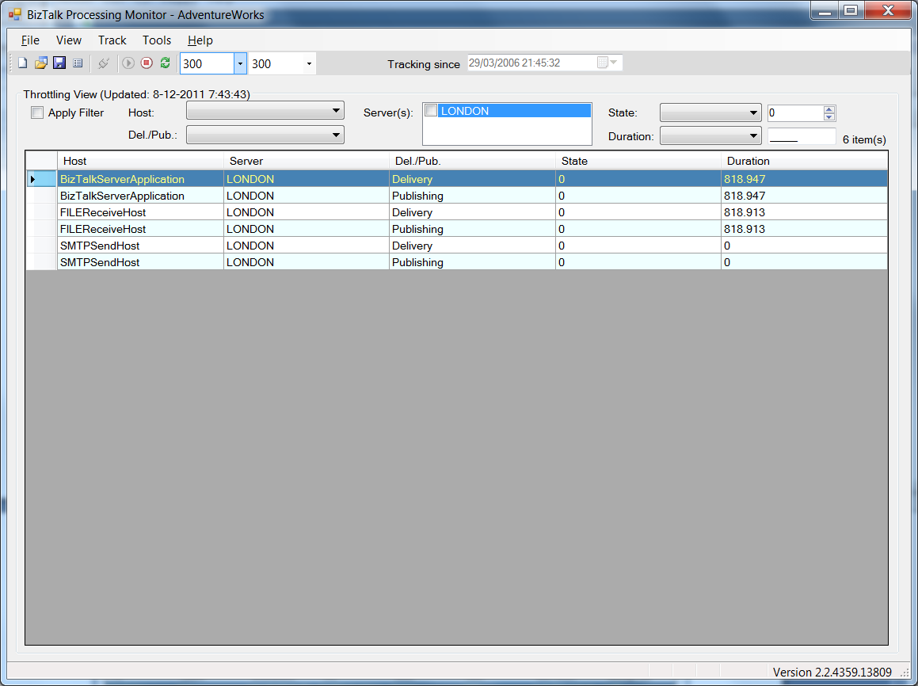Open the State filter dropdown

point(753,113)
